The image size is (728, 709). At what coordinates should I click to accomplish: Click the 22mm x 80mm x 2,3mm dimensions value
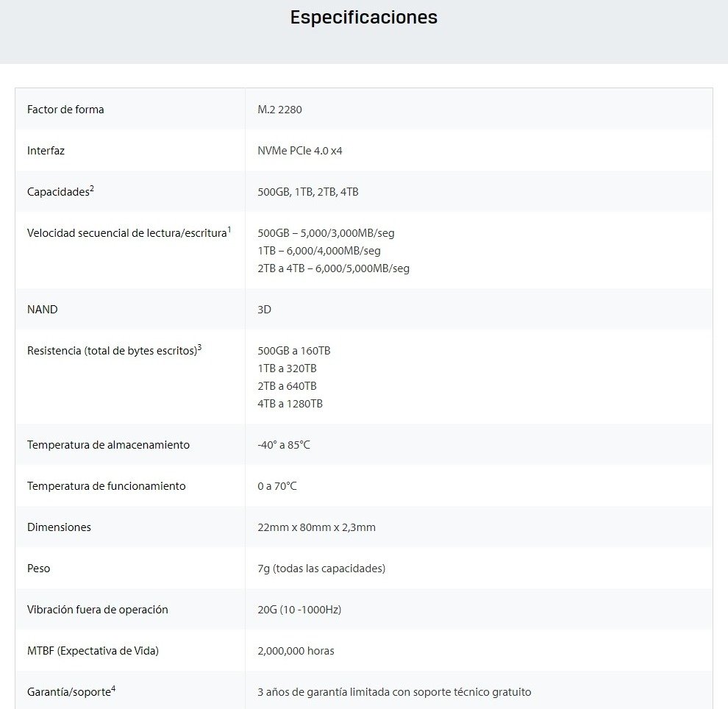pos(316,527)
